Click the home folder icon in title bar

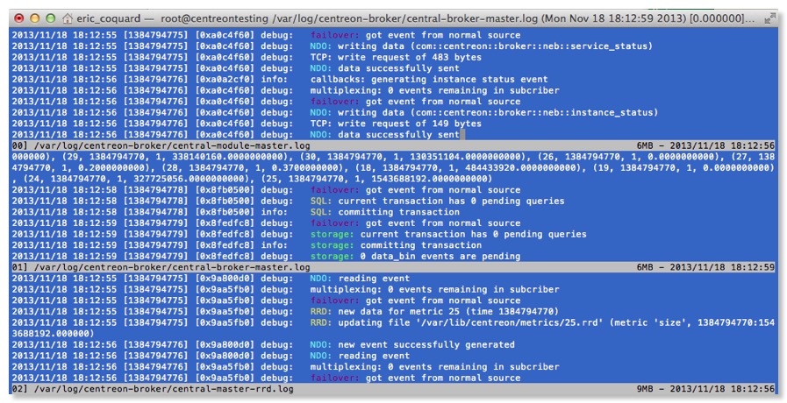coord(68,18)
